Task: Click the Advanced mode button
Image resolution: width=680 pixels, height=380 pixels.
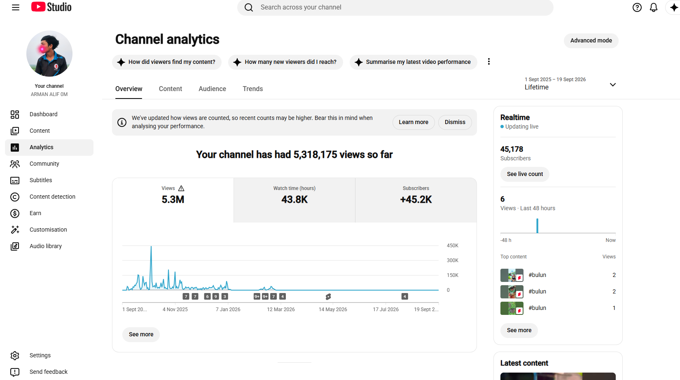Action: (591, 40)
